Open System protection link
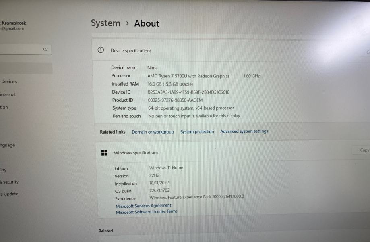The height and width of the screenshot is (242, 370). click(x=197, y=131)
